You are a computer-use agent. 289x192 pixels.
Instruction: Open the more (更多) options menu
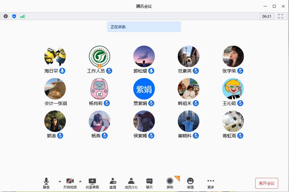(211, 183)
